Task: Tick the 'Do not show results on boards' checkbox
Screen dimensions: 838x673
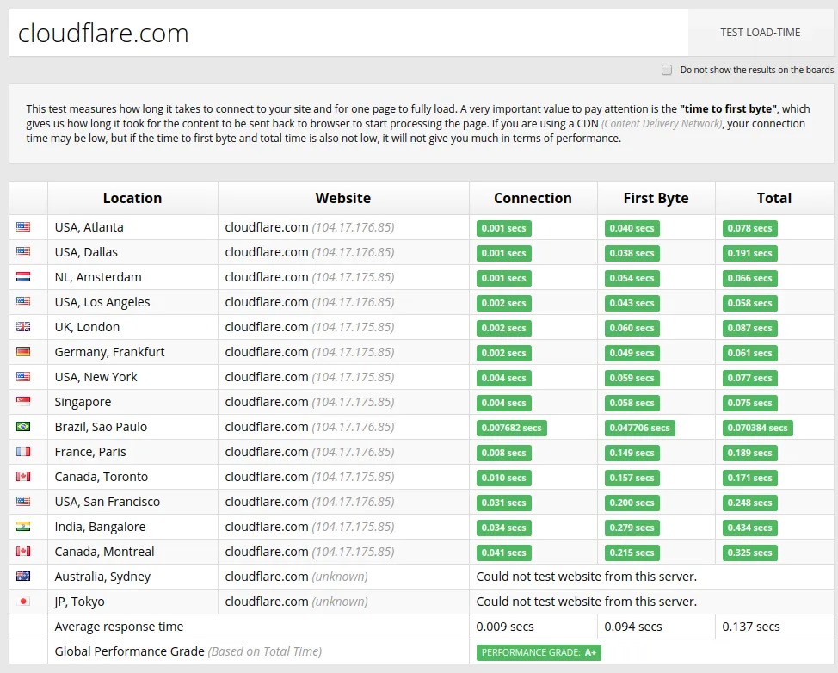Action: coord(667,70)
